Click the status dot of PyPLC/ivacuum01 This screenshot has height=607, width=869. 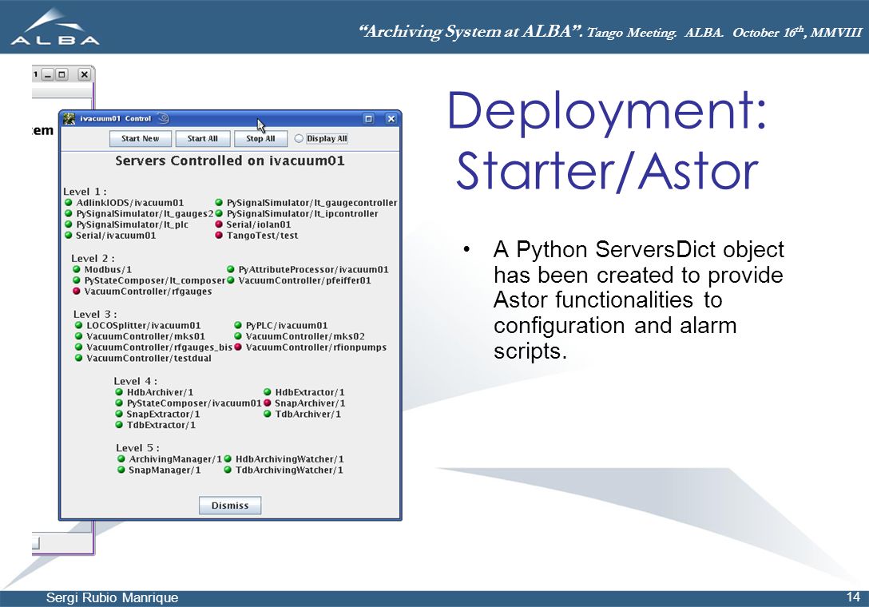point(238,325)
